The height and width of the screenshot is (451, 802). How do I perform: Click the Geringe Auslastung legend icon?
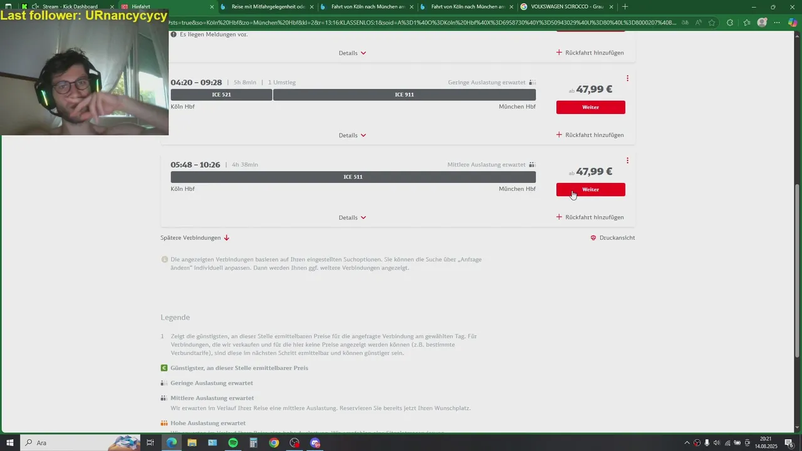(x=164, y=383)
